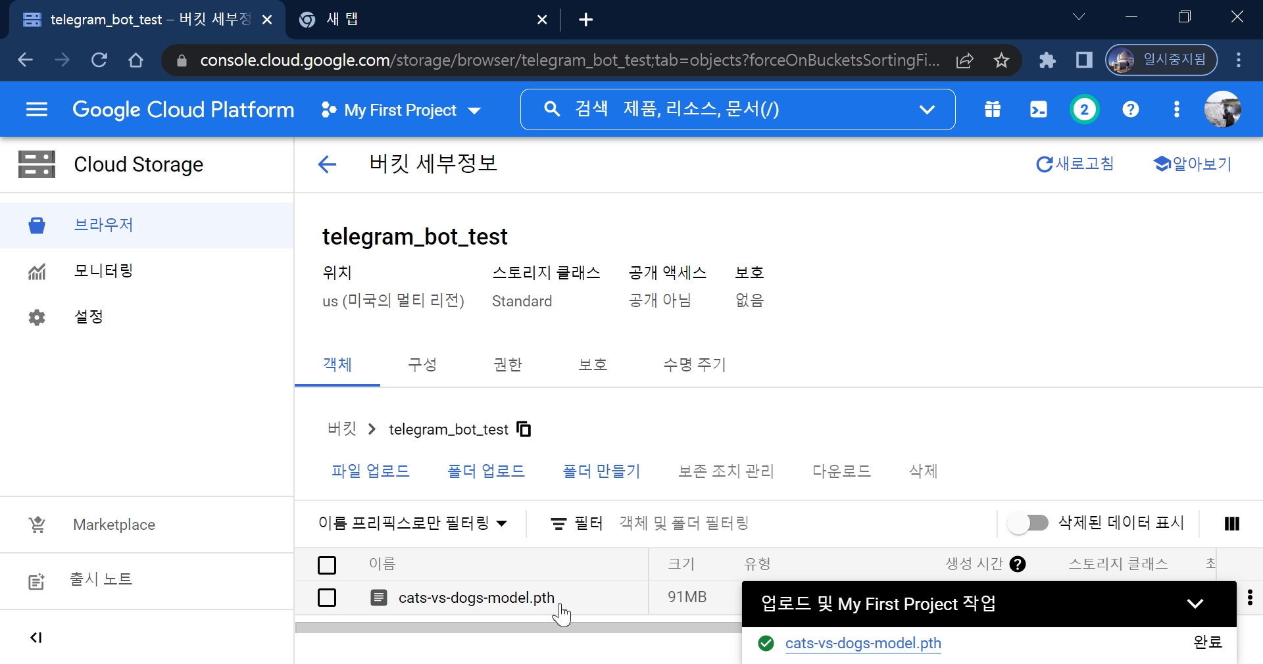Switch to the 보호 tab
Viewport: 1263px width, 664px height.
[x=593, y=365]
